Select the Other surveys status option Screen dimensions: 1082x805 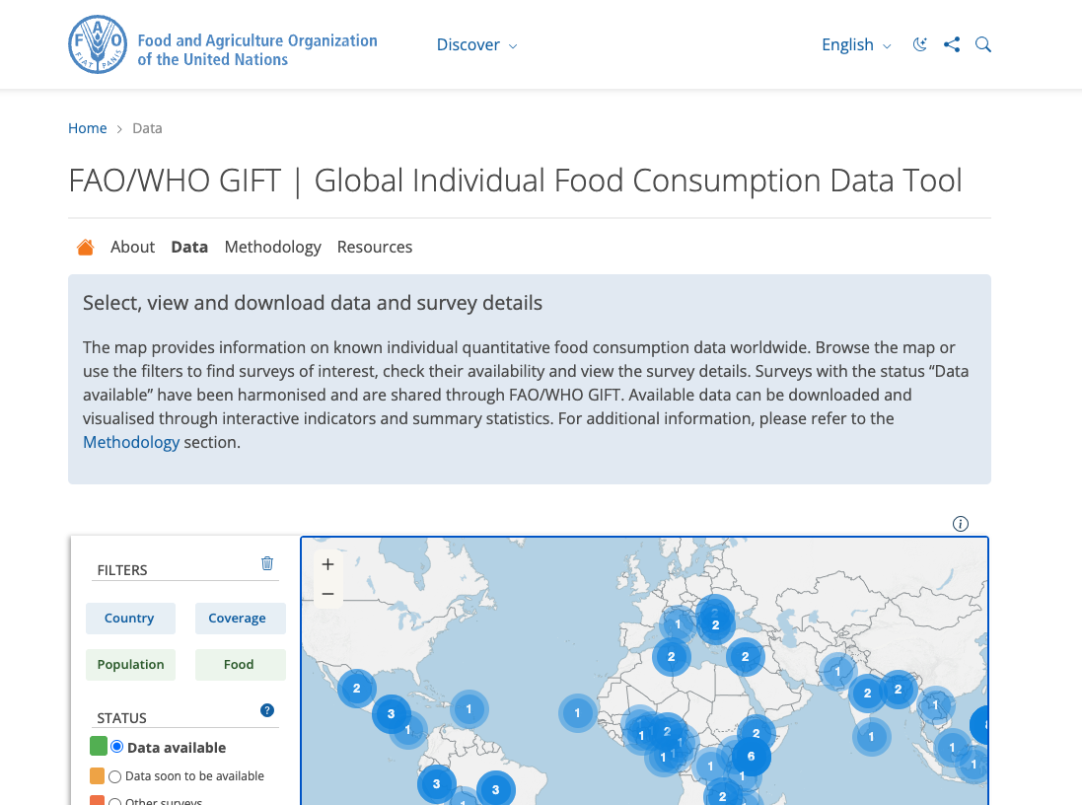114,800
